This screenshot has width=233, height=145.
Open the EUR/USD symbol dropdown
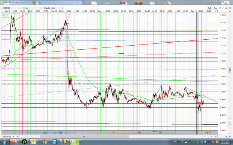coord(12,8)
